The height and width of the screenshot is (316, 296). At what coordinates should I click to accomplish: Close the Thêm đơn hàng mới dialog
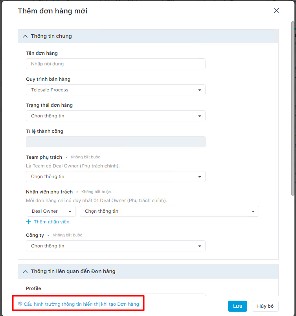[x=276, y=11]
